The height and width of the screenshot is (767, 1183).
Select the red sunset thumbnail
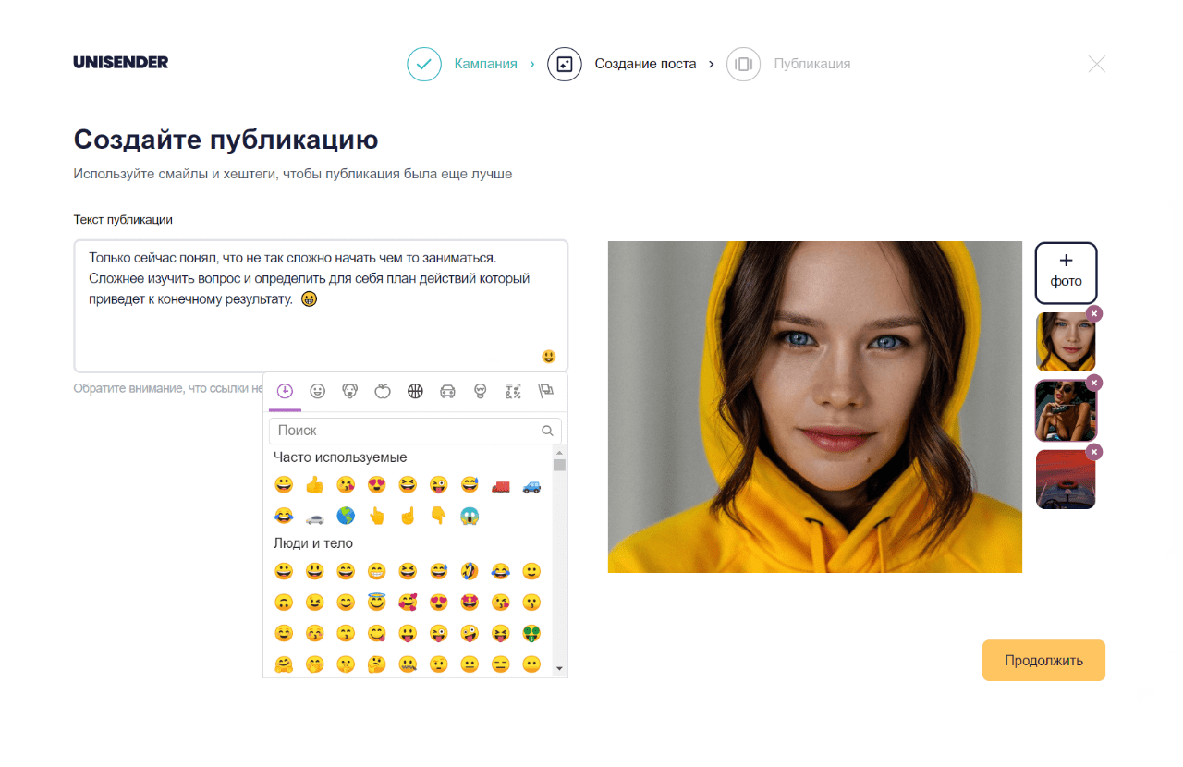coord(1066,480)
